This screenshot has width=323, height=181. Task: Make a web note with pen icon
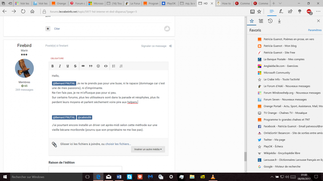[281, 12]
